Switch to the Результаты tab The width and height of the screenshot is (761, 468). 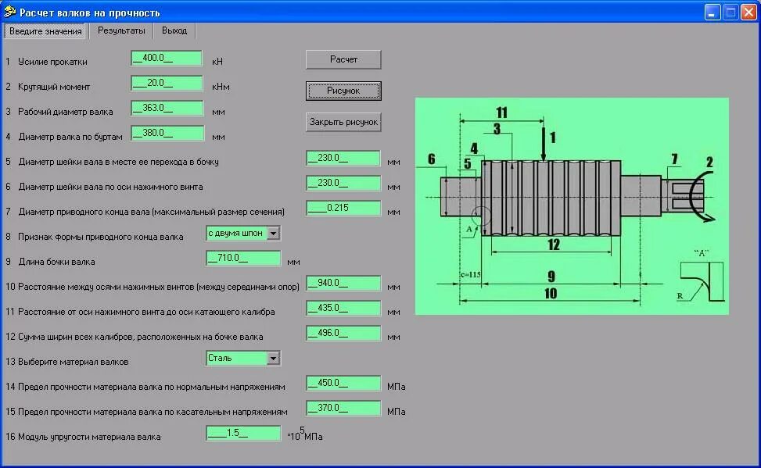coord(121,30)
